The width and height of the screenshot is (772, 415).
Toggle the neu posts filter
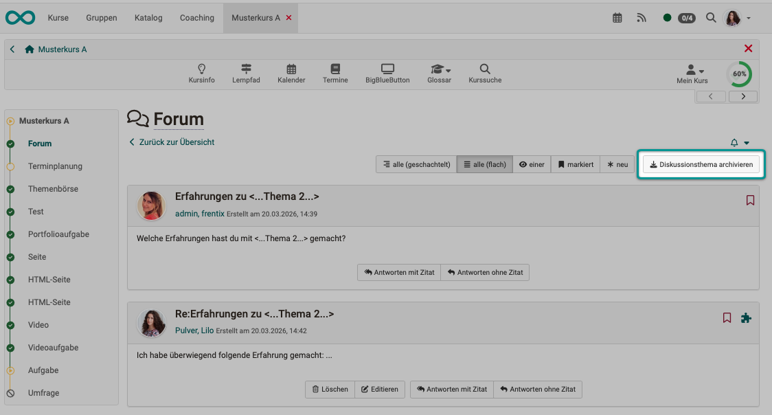coord(617,164)
